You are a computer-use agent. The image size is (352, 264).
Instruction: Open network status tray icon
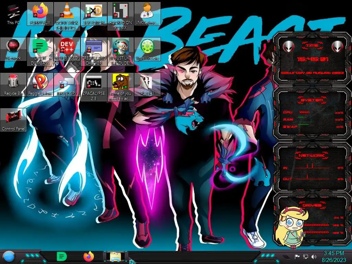(x=306, y=256)
